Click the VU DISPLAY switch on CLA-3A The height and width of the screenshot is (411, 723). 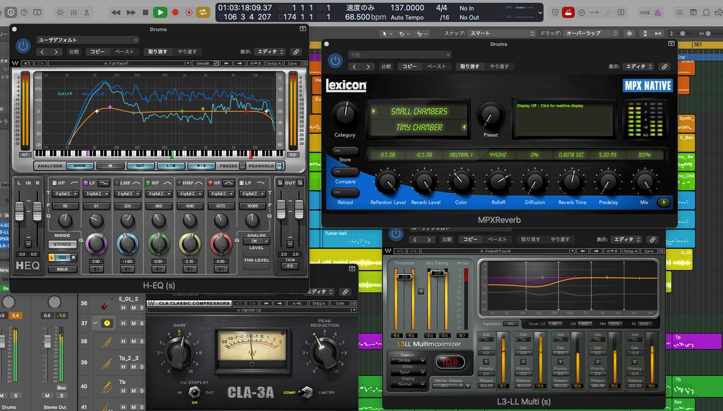point(193,392)
